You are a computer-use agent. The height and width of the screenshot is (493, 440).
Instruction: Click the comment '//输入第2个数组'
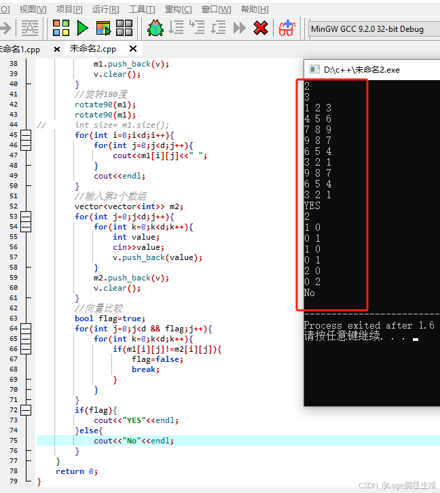[x=110, y=196]
